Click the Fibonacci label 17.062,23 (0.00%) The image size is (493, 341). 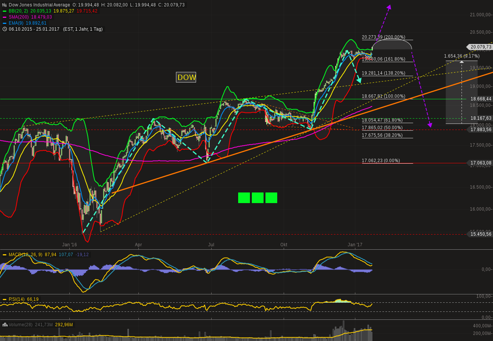(x=381, y=161)
